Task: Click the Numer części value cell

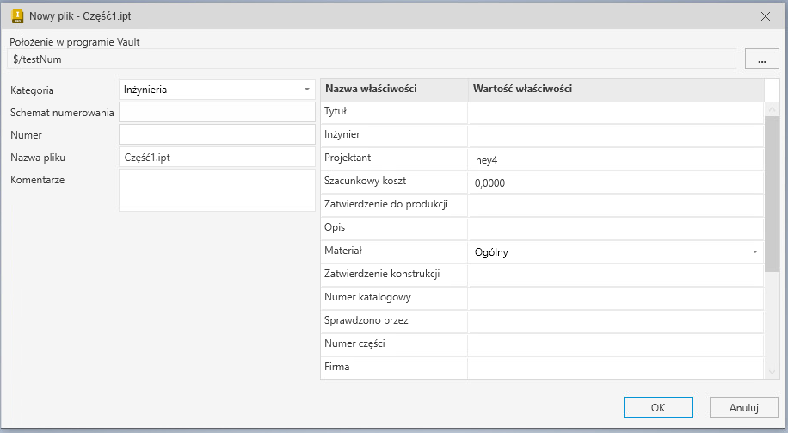Action: click(x=615, y=344)
